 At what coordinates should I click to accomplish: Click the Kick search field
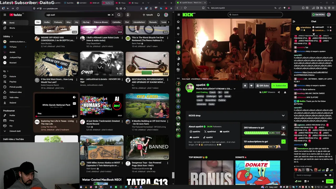tap(255, 15)
